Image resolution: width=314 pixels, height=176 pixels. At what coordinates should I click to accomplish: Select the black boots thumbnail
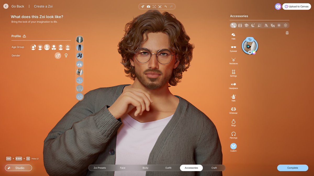80,56
